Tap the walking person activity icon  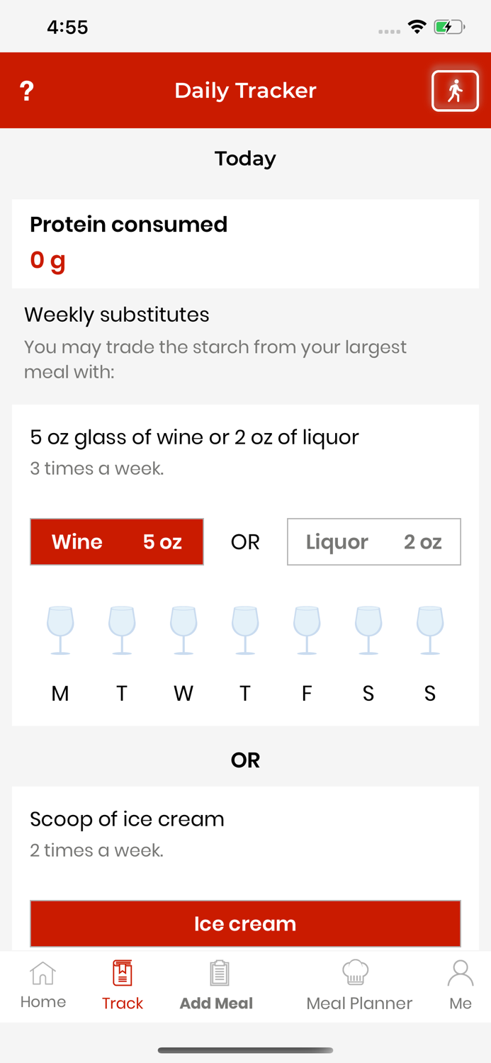coord(455,91)
